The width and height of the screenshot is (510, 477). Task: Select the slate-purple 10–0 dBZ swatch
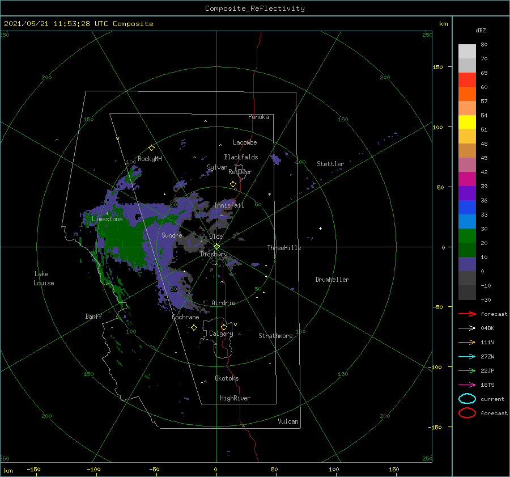(467, 264)
